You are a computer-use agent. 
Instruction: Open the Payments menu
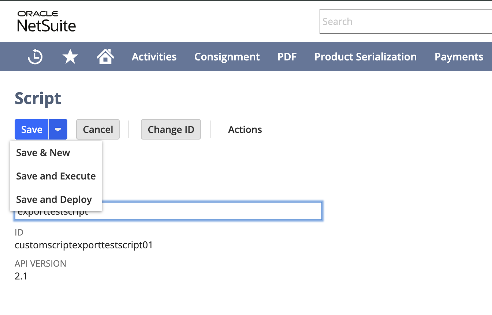[459, 57]
